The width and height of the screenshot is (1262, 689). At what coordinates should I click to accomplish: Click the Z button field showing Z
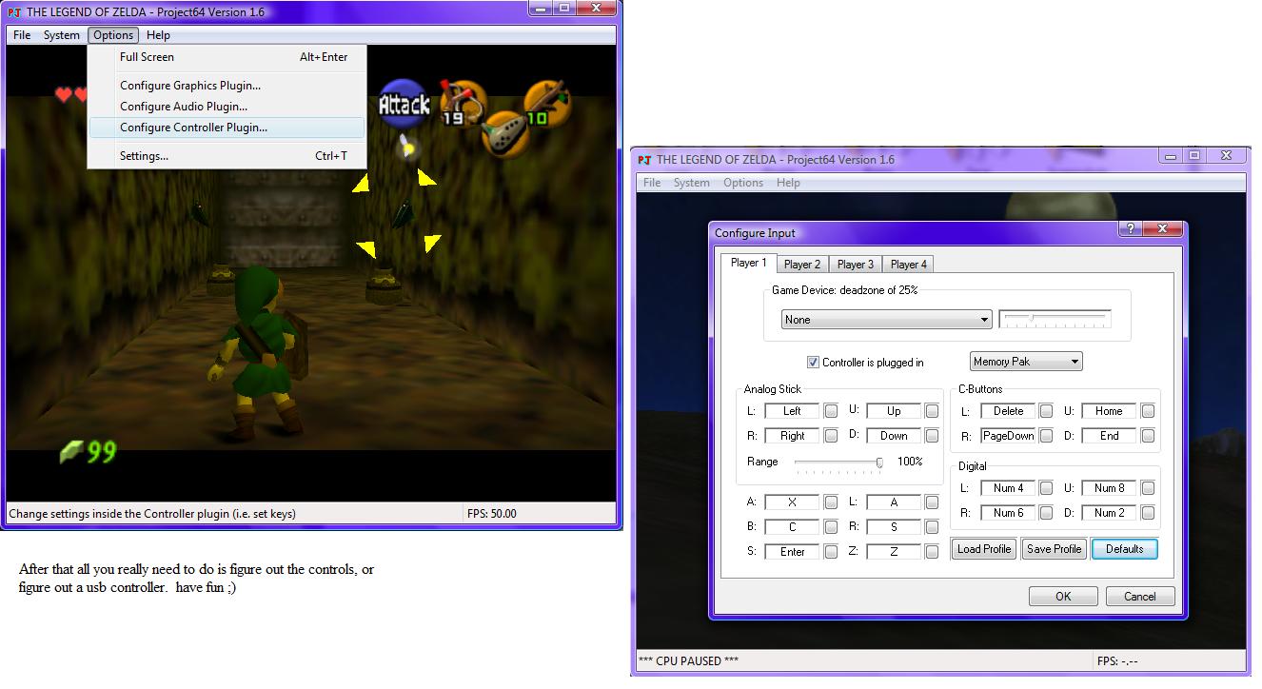(894, 552)
